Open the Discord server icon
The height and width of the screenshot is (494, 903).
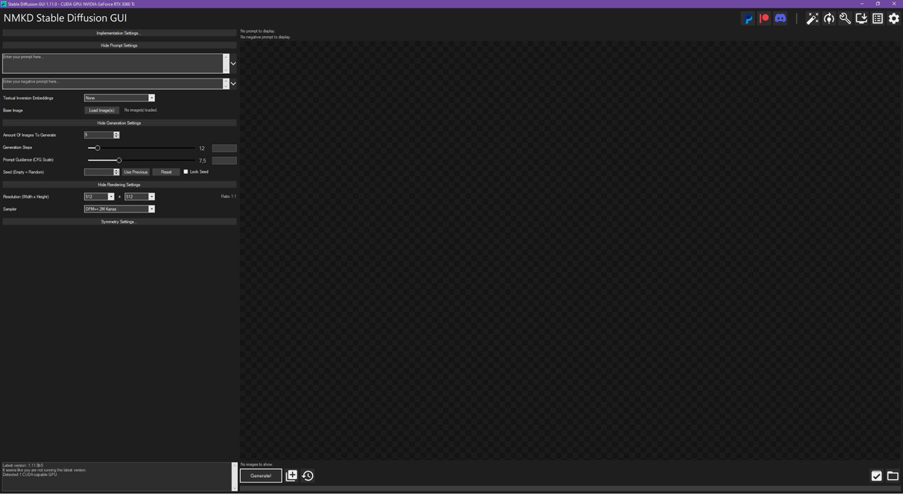[780, 19]
